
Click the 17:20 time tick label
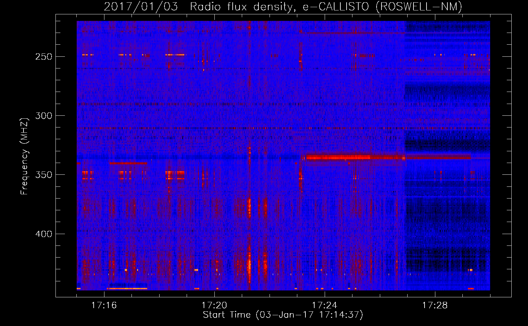pyautogui.click(x=214, y=305)
